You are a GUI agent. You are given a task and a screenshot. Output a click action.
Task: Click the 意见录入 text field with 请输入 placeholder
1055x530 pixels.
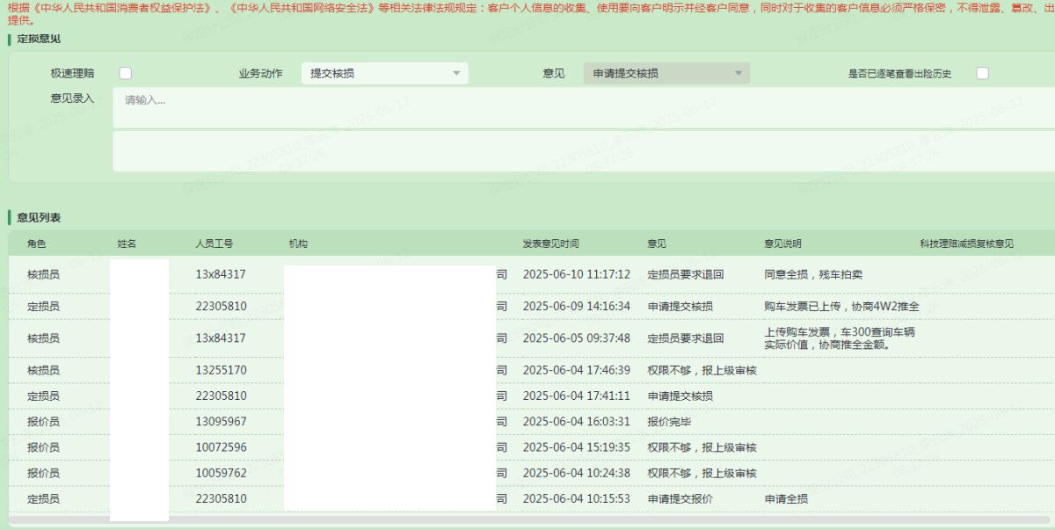(x=580, y=106)
